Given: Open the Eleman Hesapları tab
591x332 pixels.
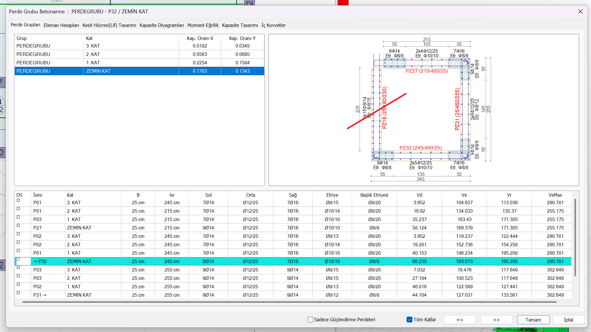Looking at the screenshot, I should 61,25.
